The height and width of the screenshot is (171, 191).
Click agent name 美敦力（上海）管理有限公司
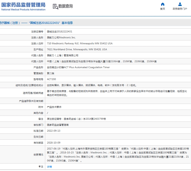(x=63, y=55)
